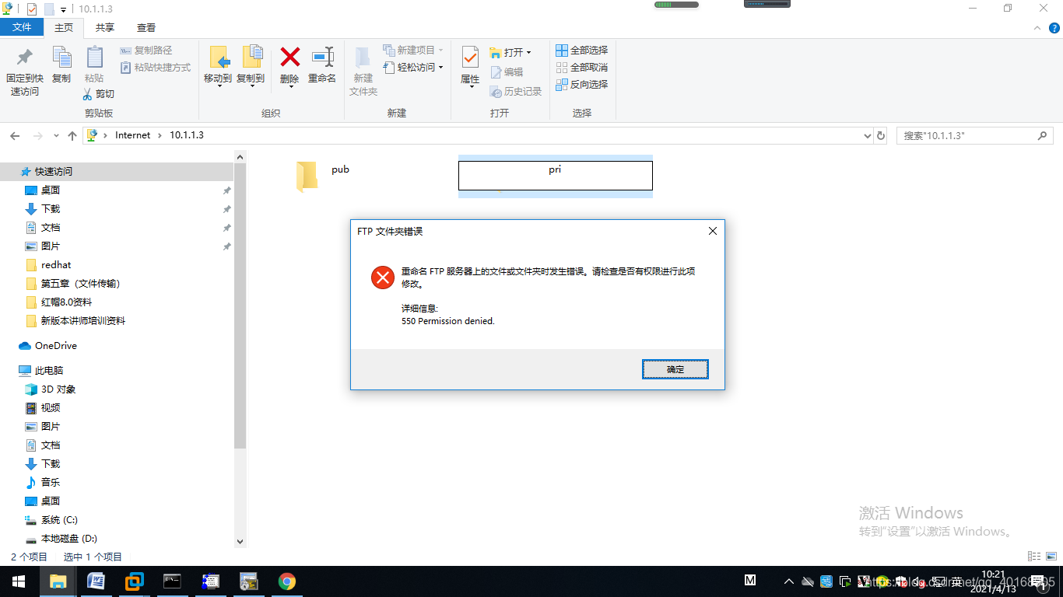Click the Pin to Quick Access icon
Viewport: 1063px width, 597px height.
pos(24,58)
